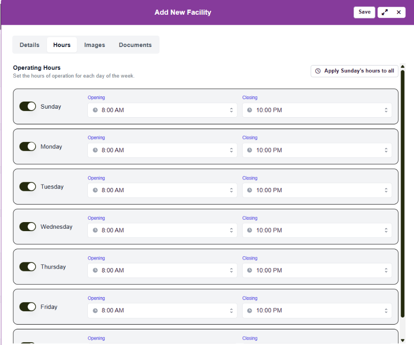The height and width of the screenshot is (345, 414).
Task: Disable the Sunday operating hours toggle
Action: click(28, 106)
